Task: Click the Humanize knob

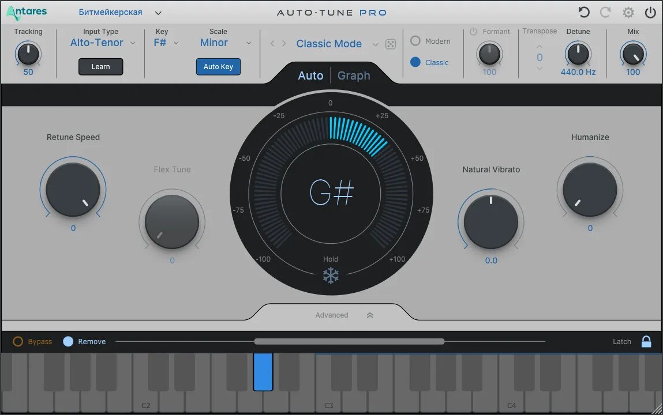Action: pos(590,190)
